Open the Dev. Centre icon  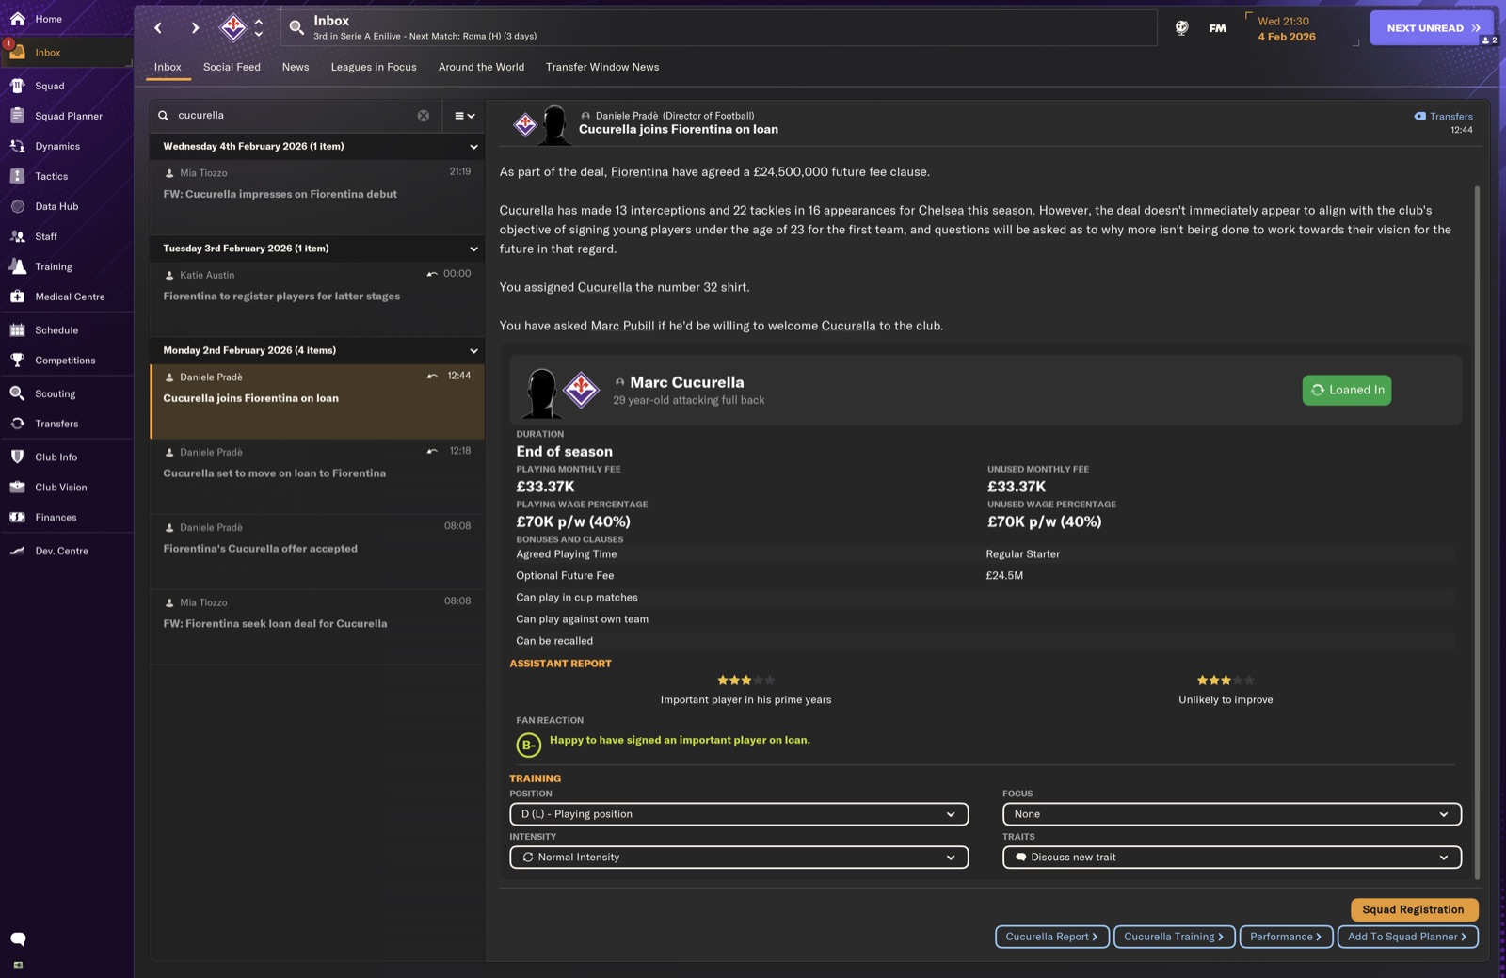pyautogui.click(x=17, y=551)
